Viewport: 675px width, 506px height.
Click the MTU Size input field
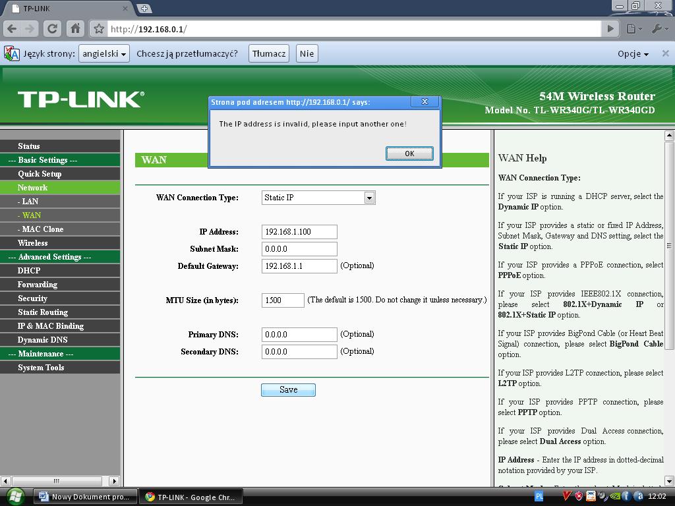[283, 300]
